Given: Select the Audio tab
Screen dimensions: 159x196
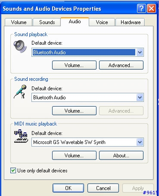Looking at the screenshot, I should pyautogui.click(x=75, y=21).
